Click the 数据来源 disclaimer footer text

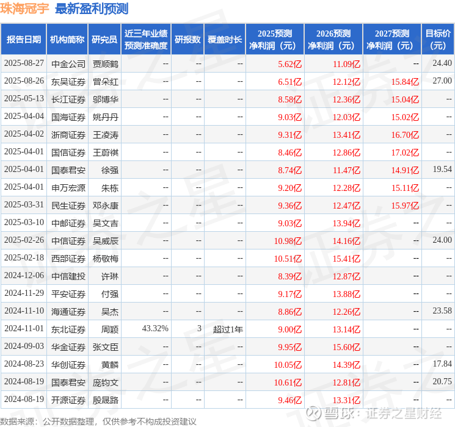(98, 421)
